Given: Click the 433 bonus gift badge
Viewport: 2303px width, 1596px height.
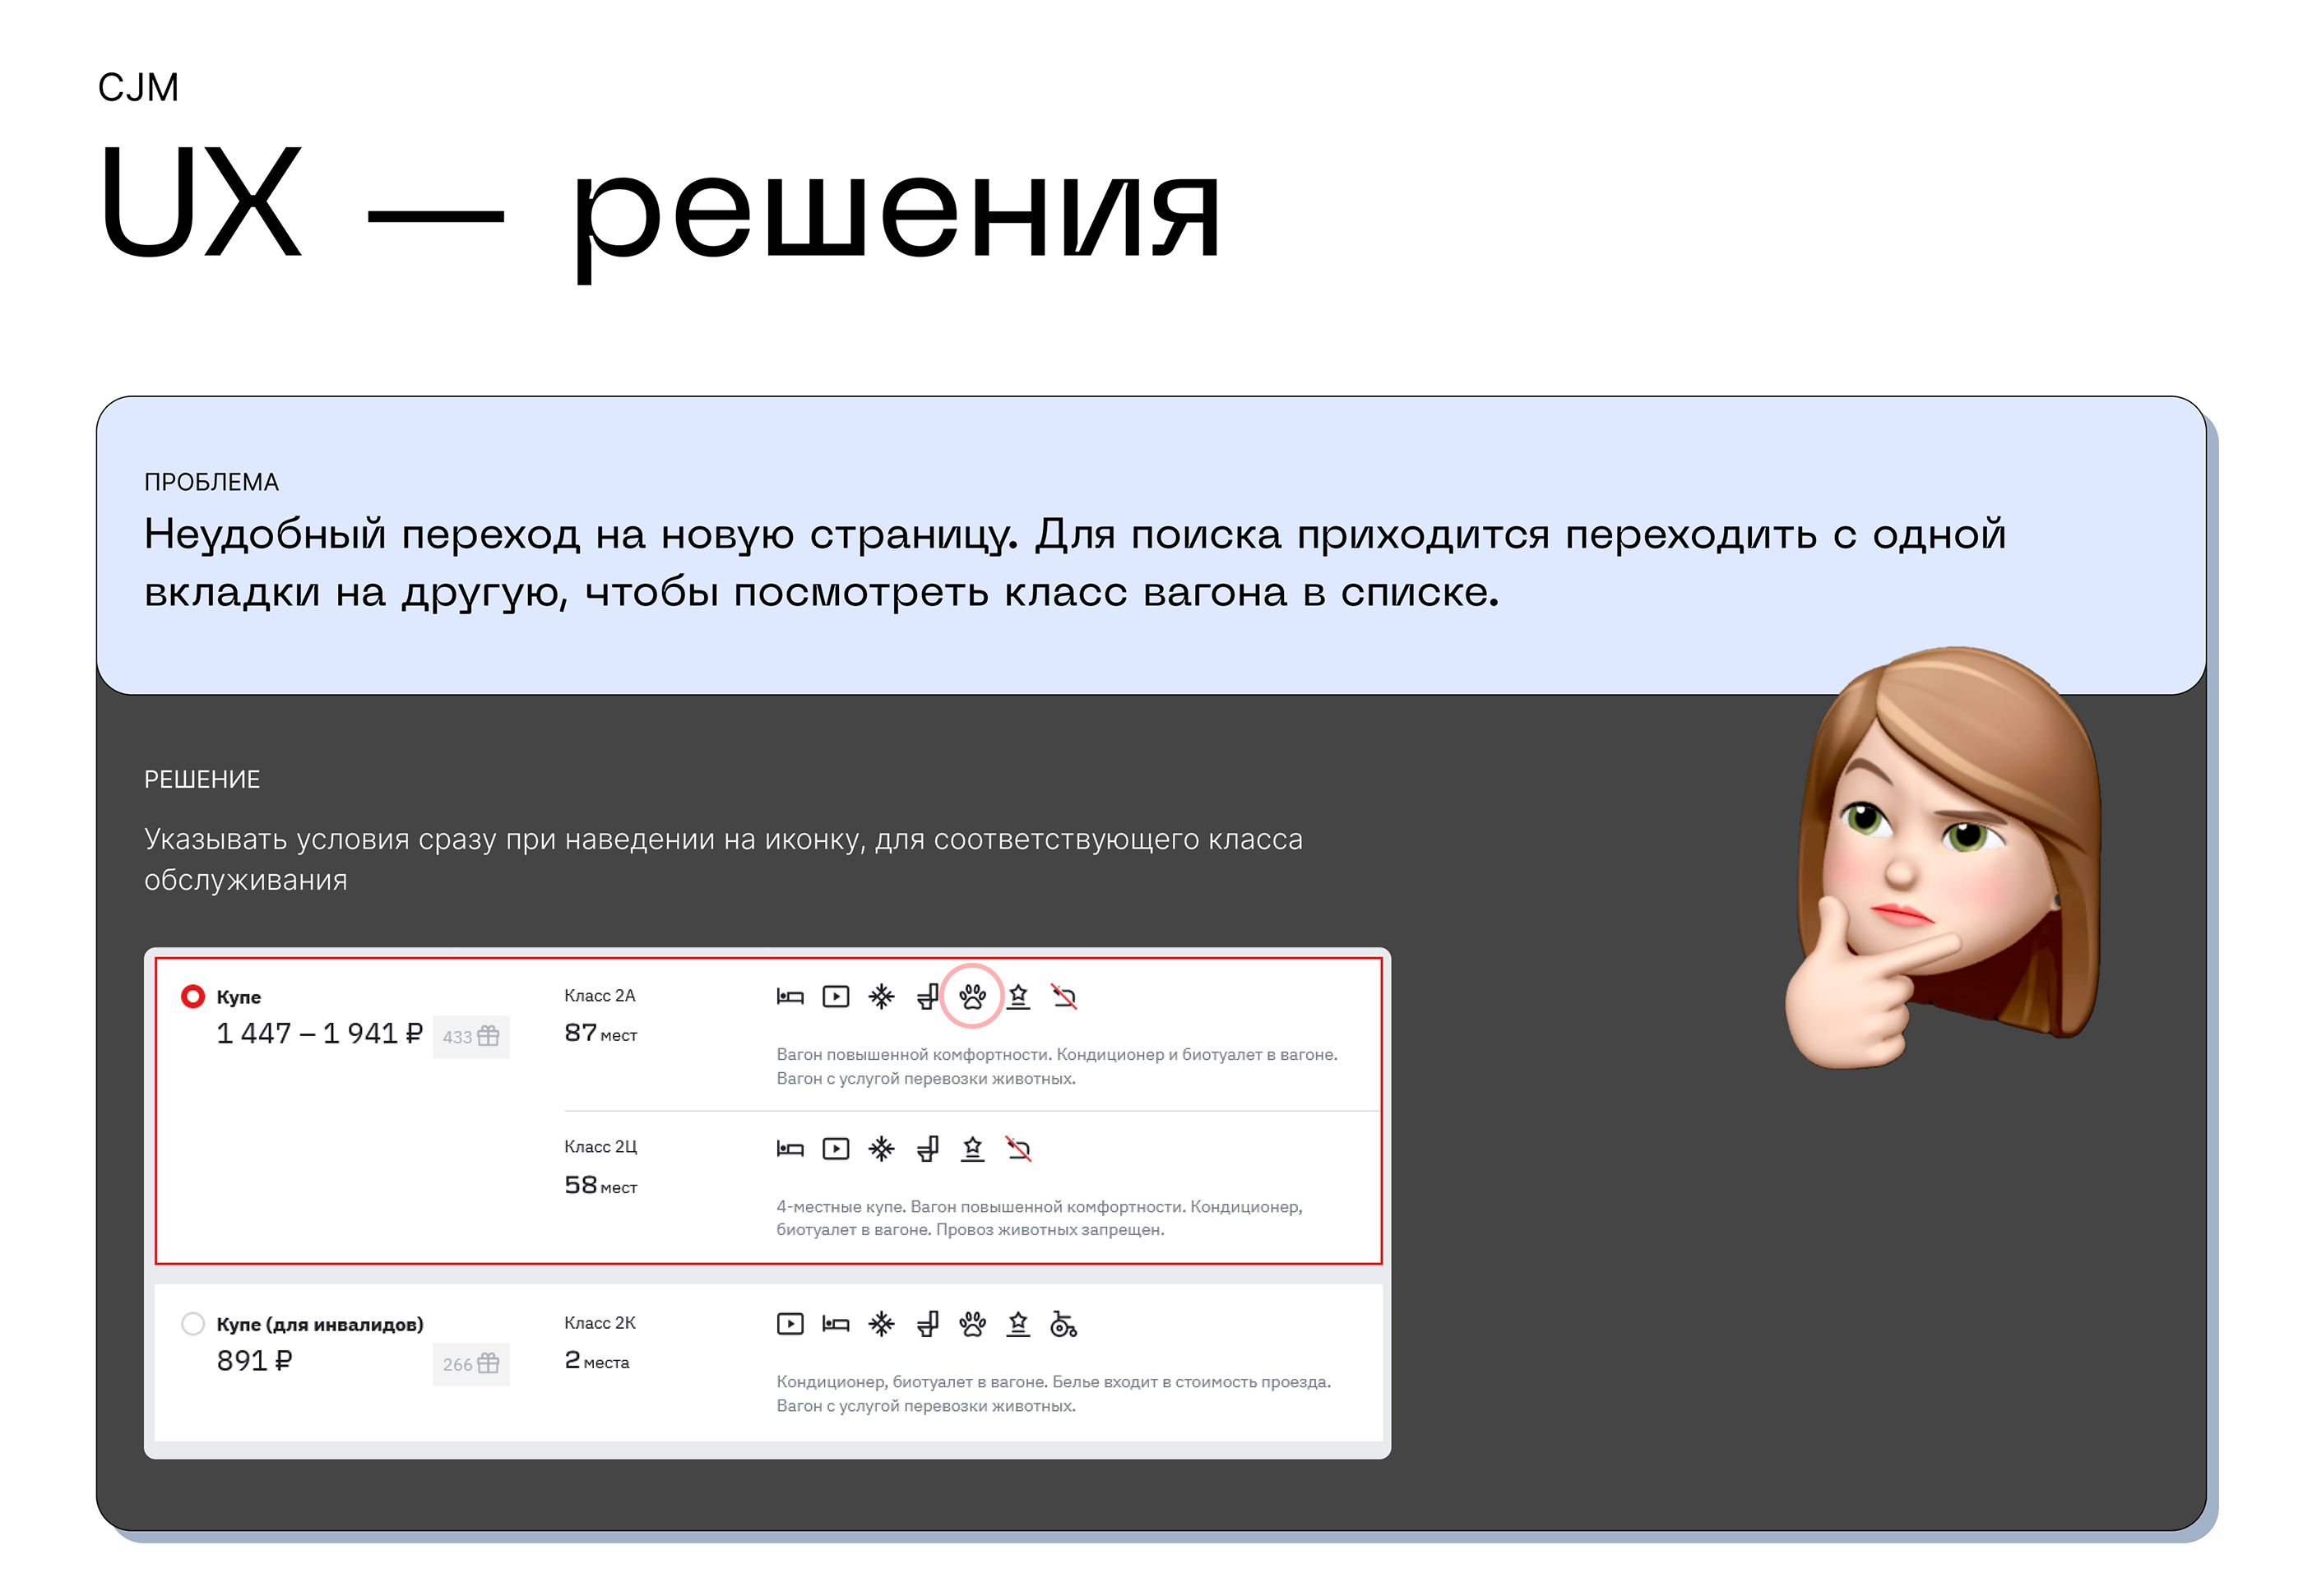Looking at the screenshot, I should [471, 1036].
